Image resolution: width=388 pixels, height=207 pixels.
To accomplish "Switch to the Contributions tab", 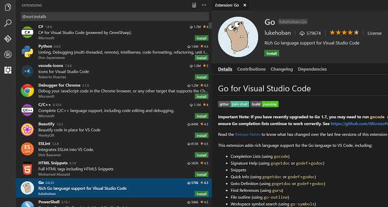I will click(251, 69).
